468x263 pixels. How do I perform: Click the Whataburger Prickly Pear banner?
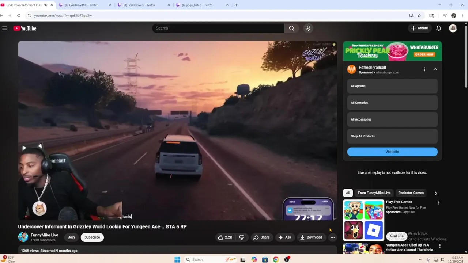[x=392, y=51]
